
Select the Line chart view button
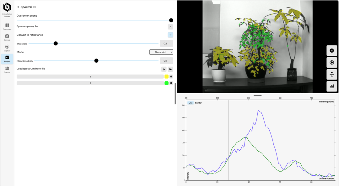point(190,103)
